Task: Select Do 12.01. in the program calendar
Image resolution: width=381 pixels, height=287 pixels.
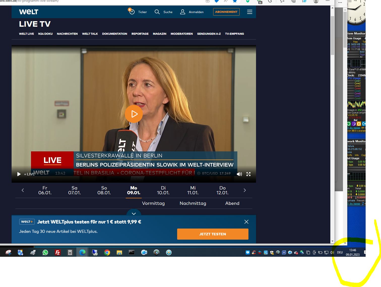Action: pyautogui.click(x=223, y=190)
